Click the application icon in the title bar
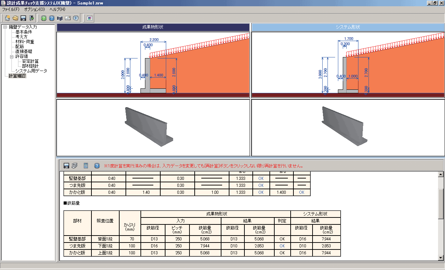 coord(3,3)
